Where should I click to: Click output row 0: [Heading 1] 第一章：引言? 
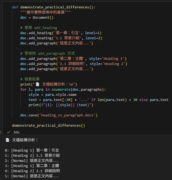(x=32, y=150)
